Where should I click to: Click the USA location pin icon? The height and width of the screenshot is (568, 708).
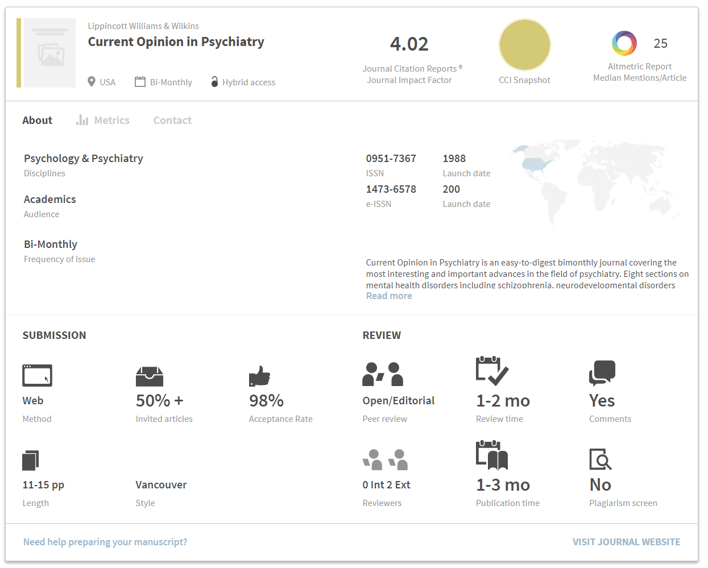coord(92,82)
